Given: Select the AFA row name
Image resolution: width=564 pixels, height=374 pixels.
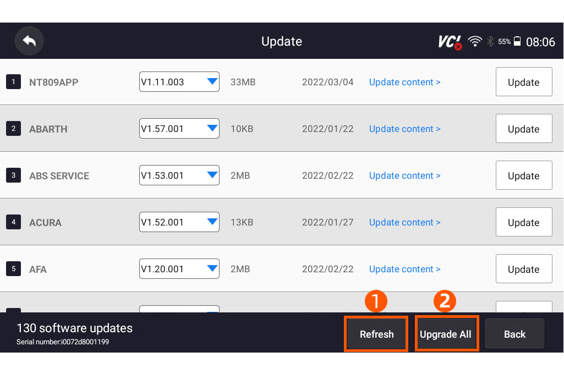Looking at the screenshot, I should [x=38, y=269].
